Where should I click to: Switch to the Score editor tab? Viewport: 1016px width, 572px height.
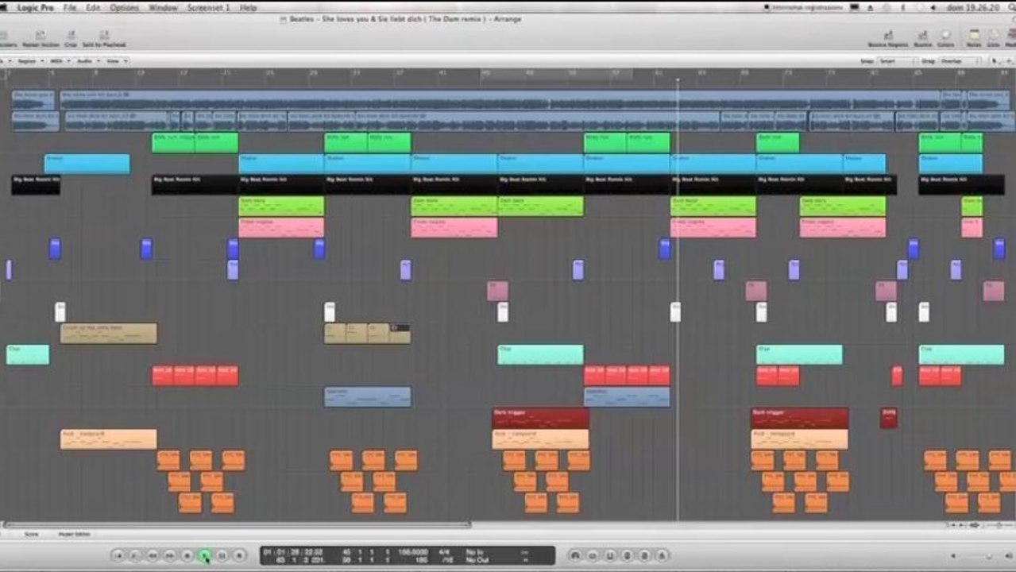(x=31, y=534)
